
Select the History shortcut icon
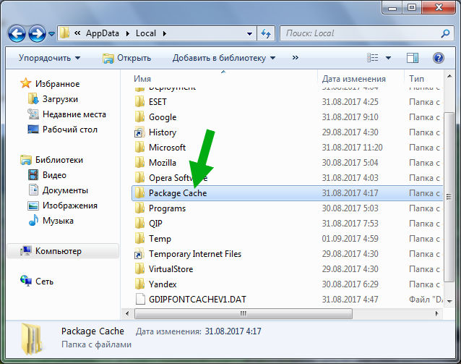pos(139,132)
